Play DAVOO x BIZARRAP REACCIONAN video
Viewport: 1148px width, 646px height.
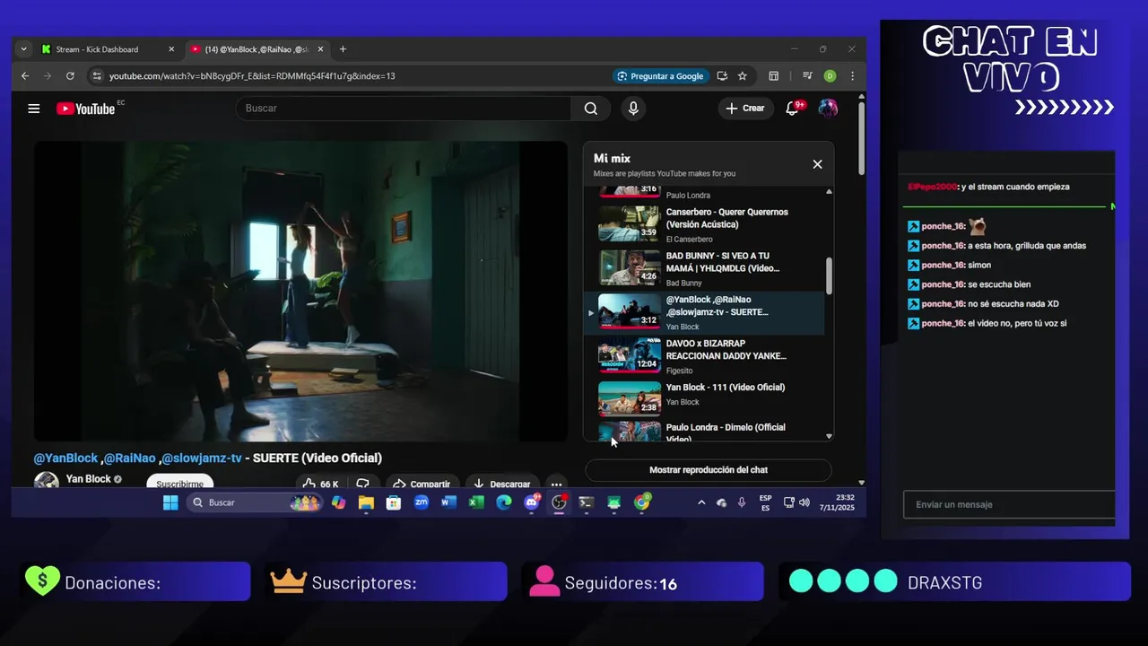pyautogui.click(x=703, y=356)
